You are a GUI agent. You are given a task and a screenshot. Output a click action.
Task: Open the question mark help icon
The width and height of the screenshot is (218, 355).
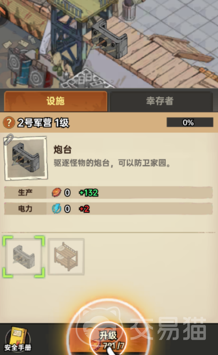pos(9,122)
